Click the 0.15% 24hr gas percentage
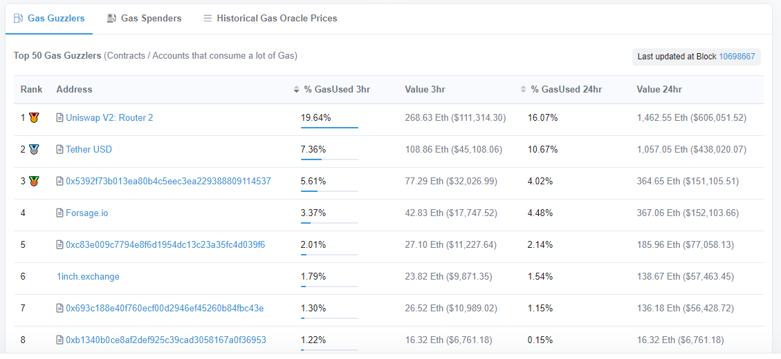 pyautogui.click(x=540, y=340)
